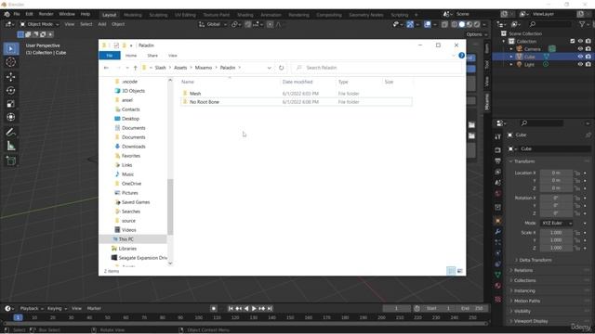Open the Tool properties tab icon

498,136
